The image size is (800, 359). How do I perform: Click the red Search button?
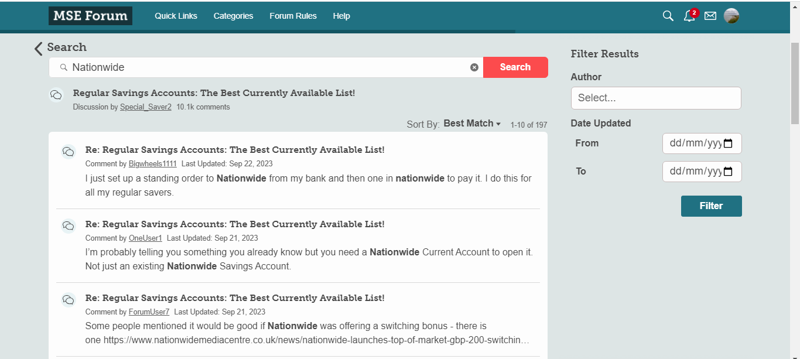(515, 67)
